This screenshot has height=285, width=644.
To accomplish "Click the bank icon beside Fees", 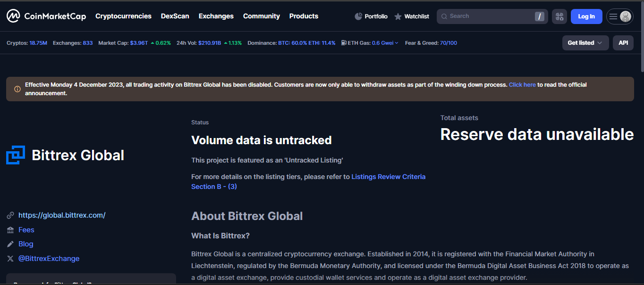I will click(10, 230).
